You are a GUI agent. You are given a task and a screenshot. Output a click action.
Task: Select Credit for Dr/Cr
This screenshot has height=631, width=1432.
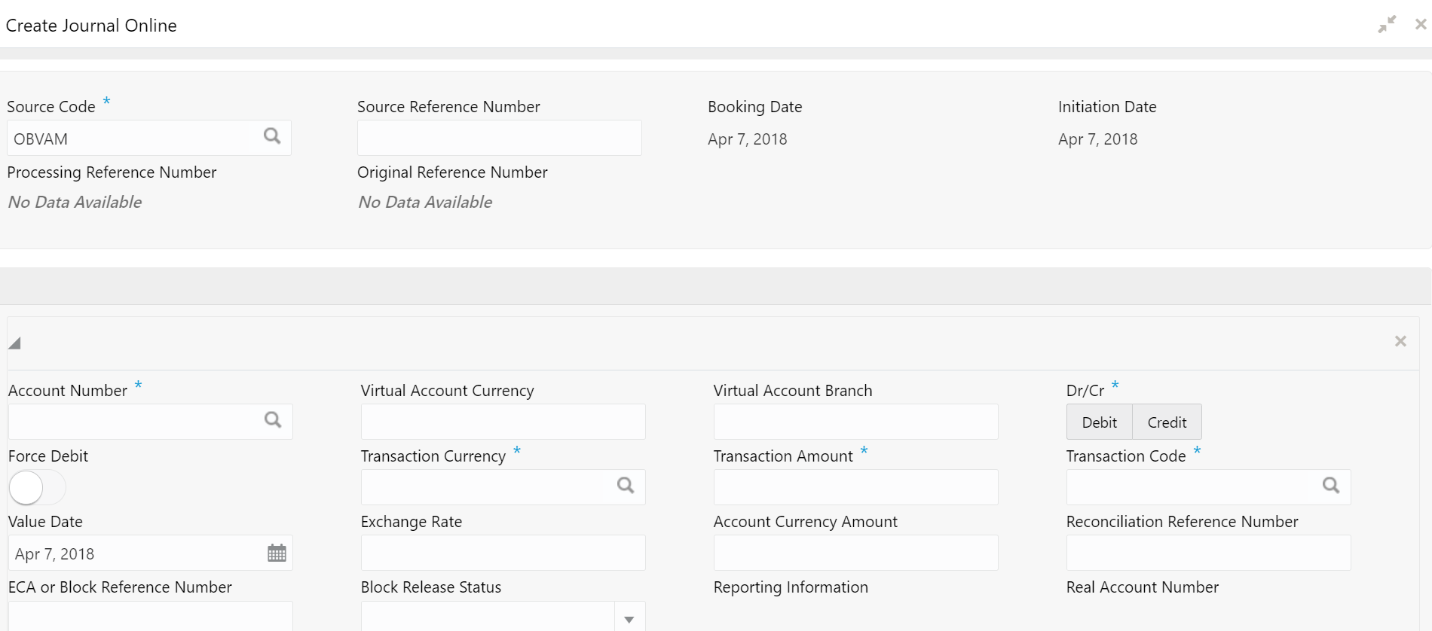click(x=1167, y=422)
